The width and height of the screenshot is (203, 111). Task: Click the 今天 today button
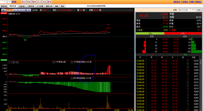(199, 10)
